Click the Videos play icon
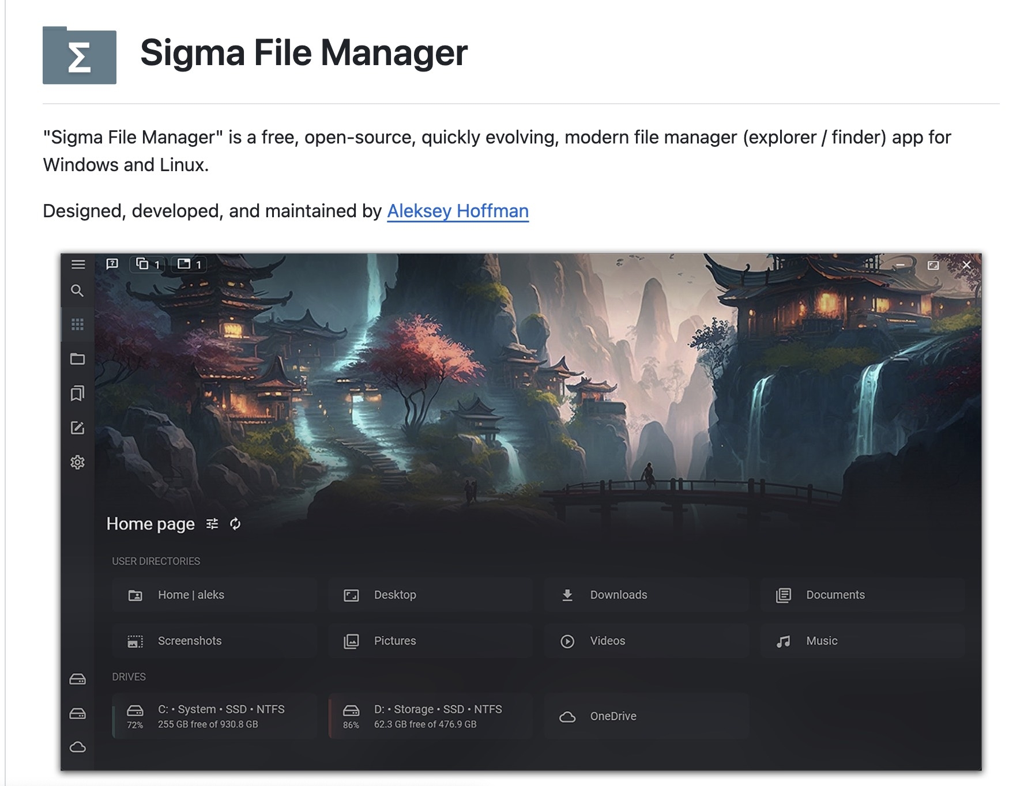This screenshot has width=1024, height=786. (x=567, y=641)
